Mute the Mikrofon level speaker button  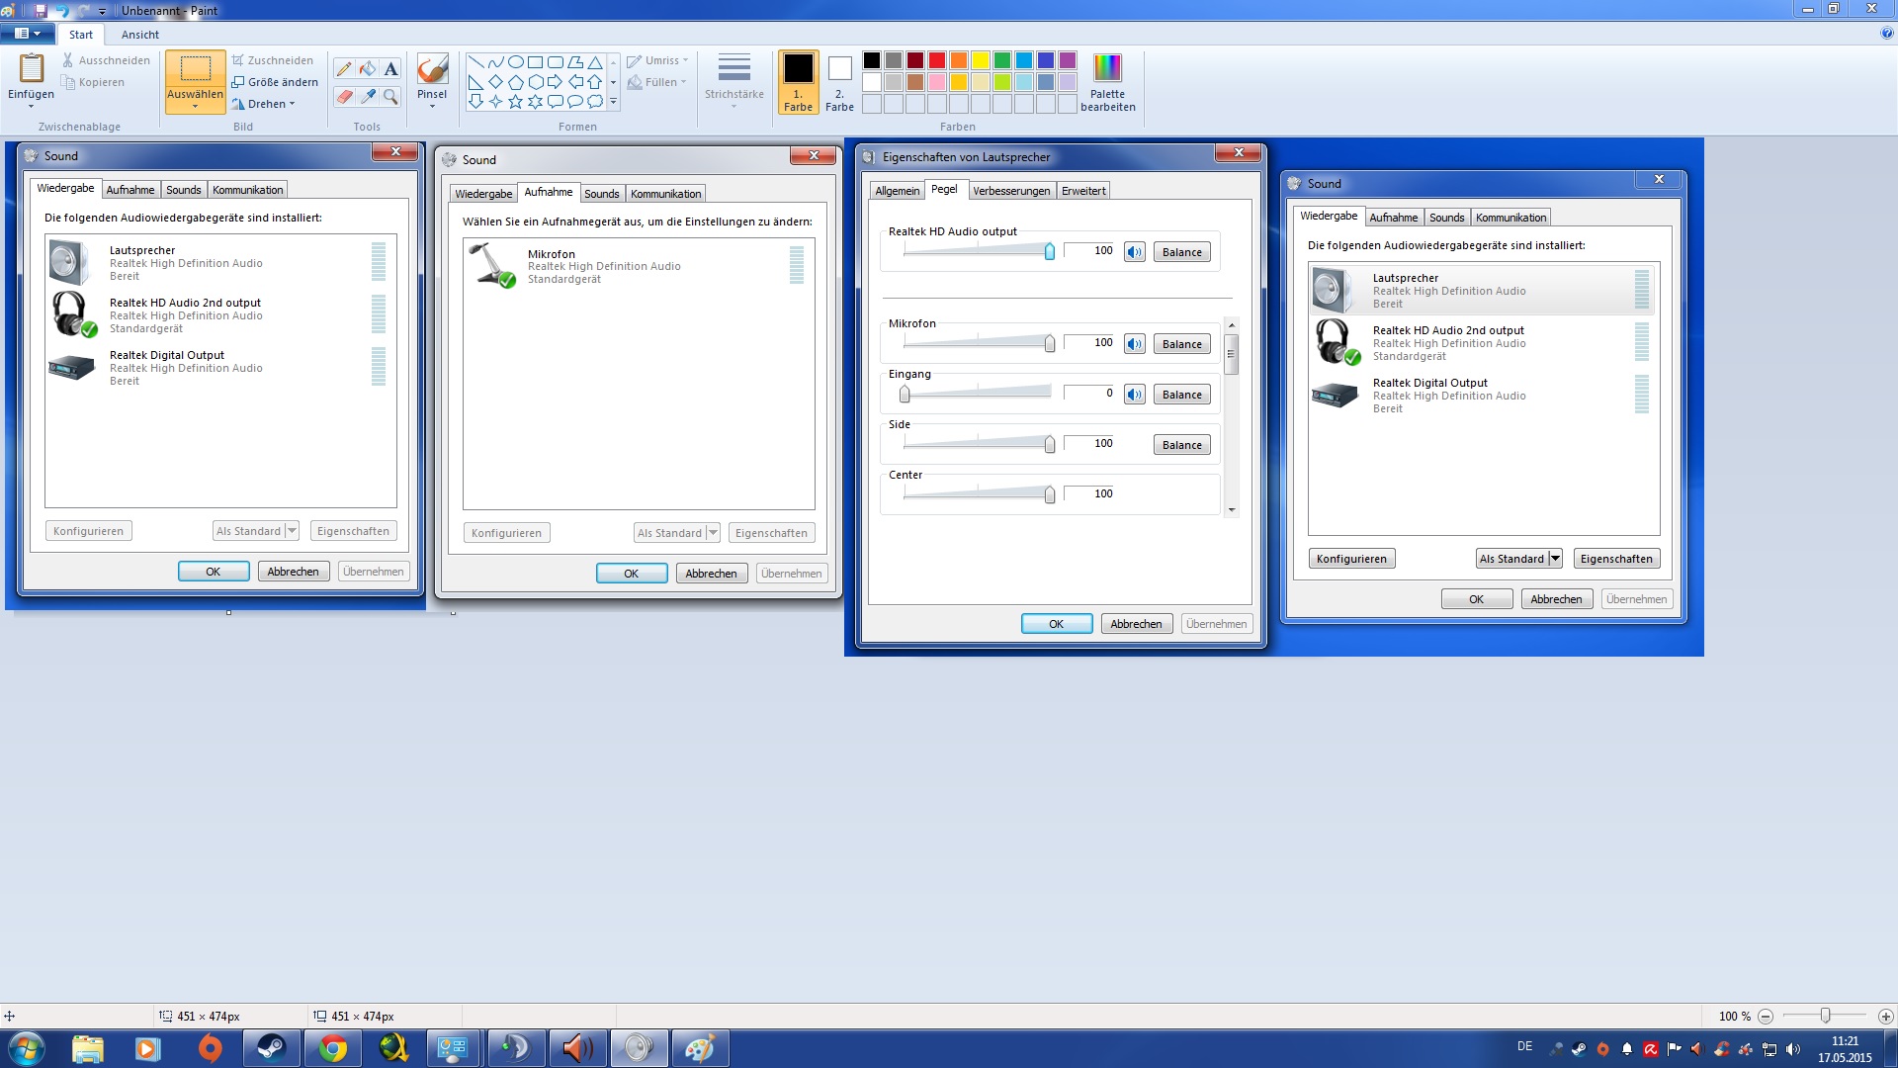[1134, 344]
